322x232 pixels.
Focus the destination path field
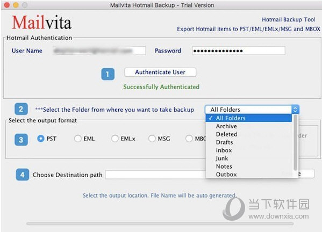(155, 175)
